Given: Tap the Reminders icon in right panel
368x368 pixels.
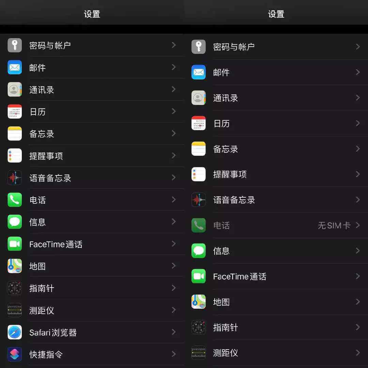Looking at the screenshot, I should click(x=199, y=174).
